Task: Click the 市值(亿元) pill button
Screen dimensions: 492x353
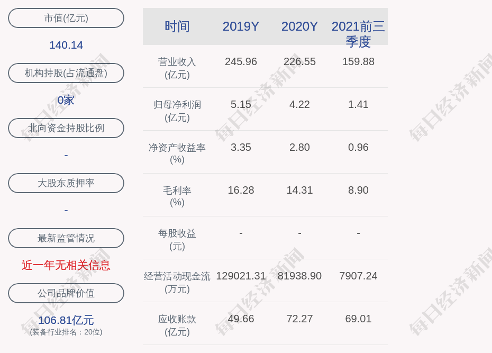Action: (66, 18)
